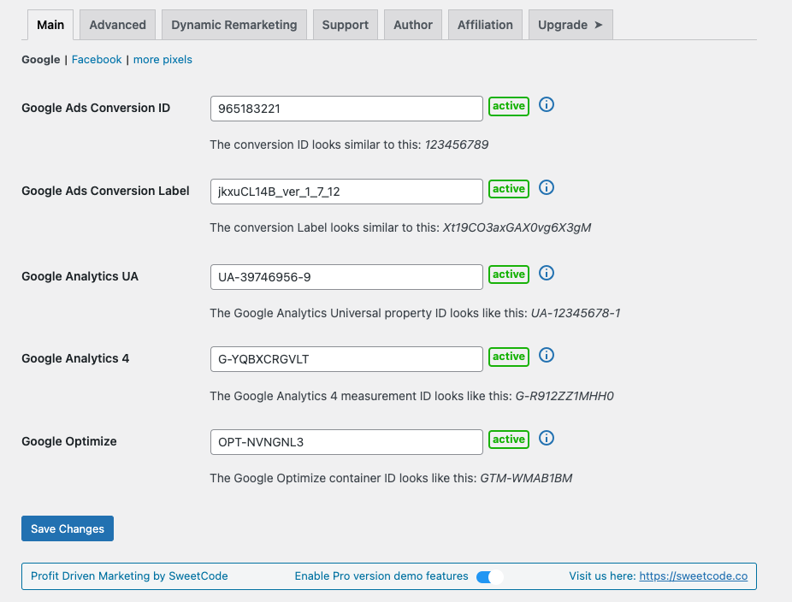Screen dimensions: 792x602
Task: Focus the Google Optimize container ID field
Action: click(346, 442)
